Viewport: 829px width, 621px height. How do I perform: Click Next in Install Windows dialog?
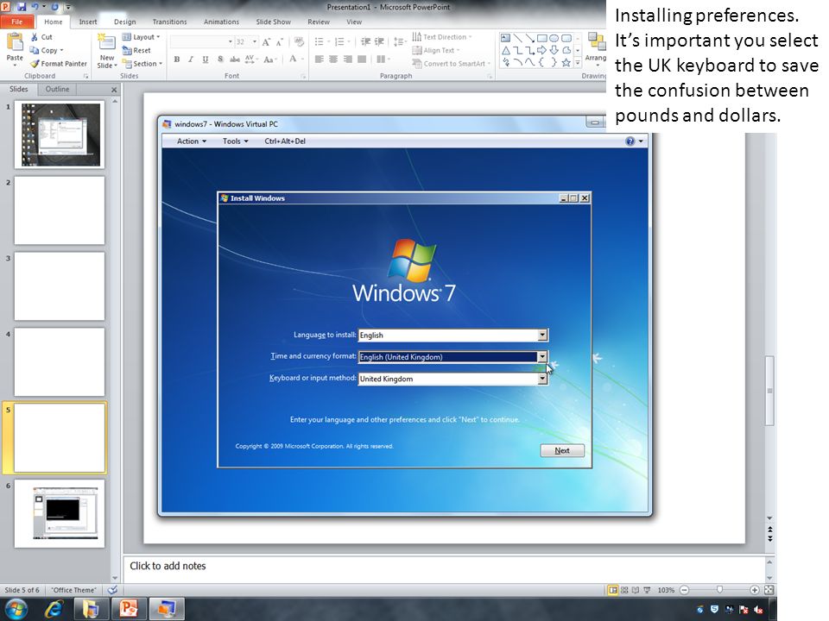[x=562, y=450]
